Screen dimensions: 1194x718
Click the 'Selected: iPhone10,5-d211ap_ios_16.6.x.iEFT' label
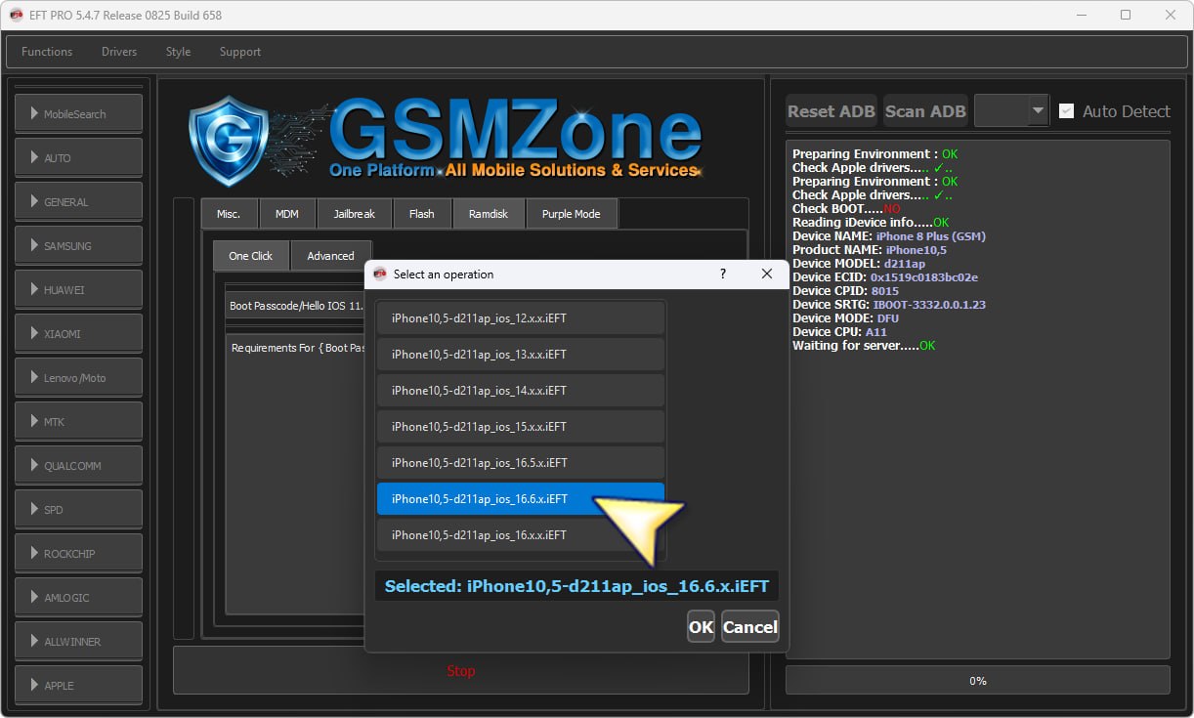click(x=576, y=586)
